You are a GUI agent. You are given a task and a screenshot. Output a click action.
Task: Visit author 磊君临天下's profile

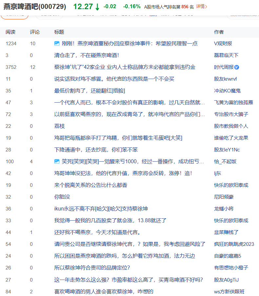coord(226,55)
